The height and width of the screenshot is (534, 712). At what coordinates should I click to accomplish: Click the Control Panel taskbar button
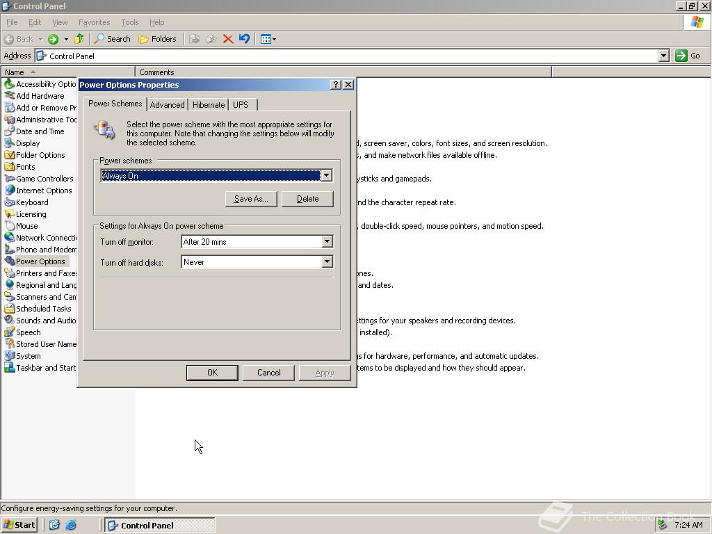tap(160, 525)
